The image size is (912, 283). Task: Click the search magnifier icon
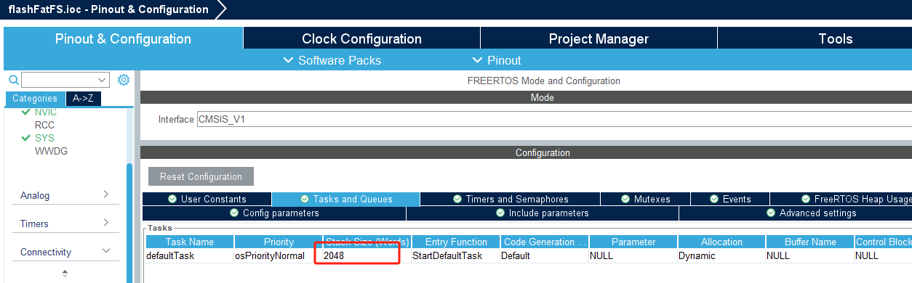click(13, 80)
